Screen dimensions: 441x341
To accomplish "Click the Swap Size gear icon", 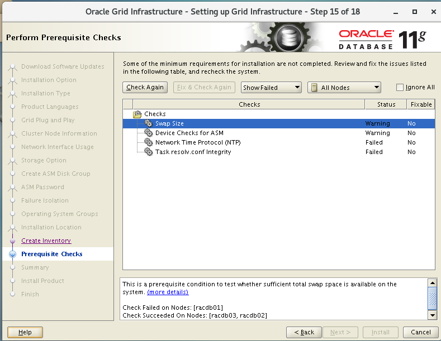I will (148, 123).
